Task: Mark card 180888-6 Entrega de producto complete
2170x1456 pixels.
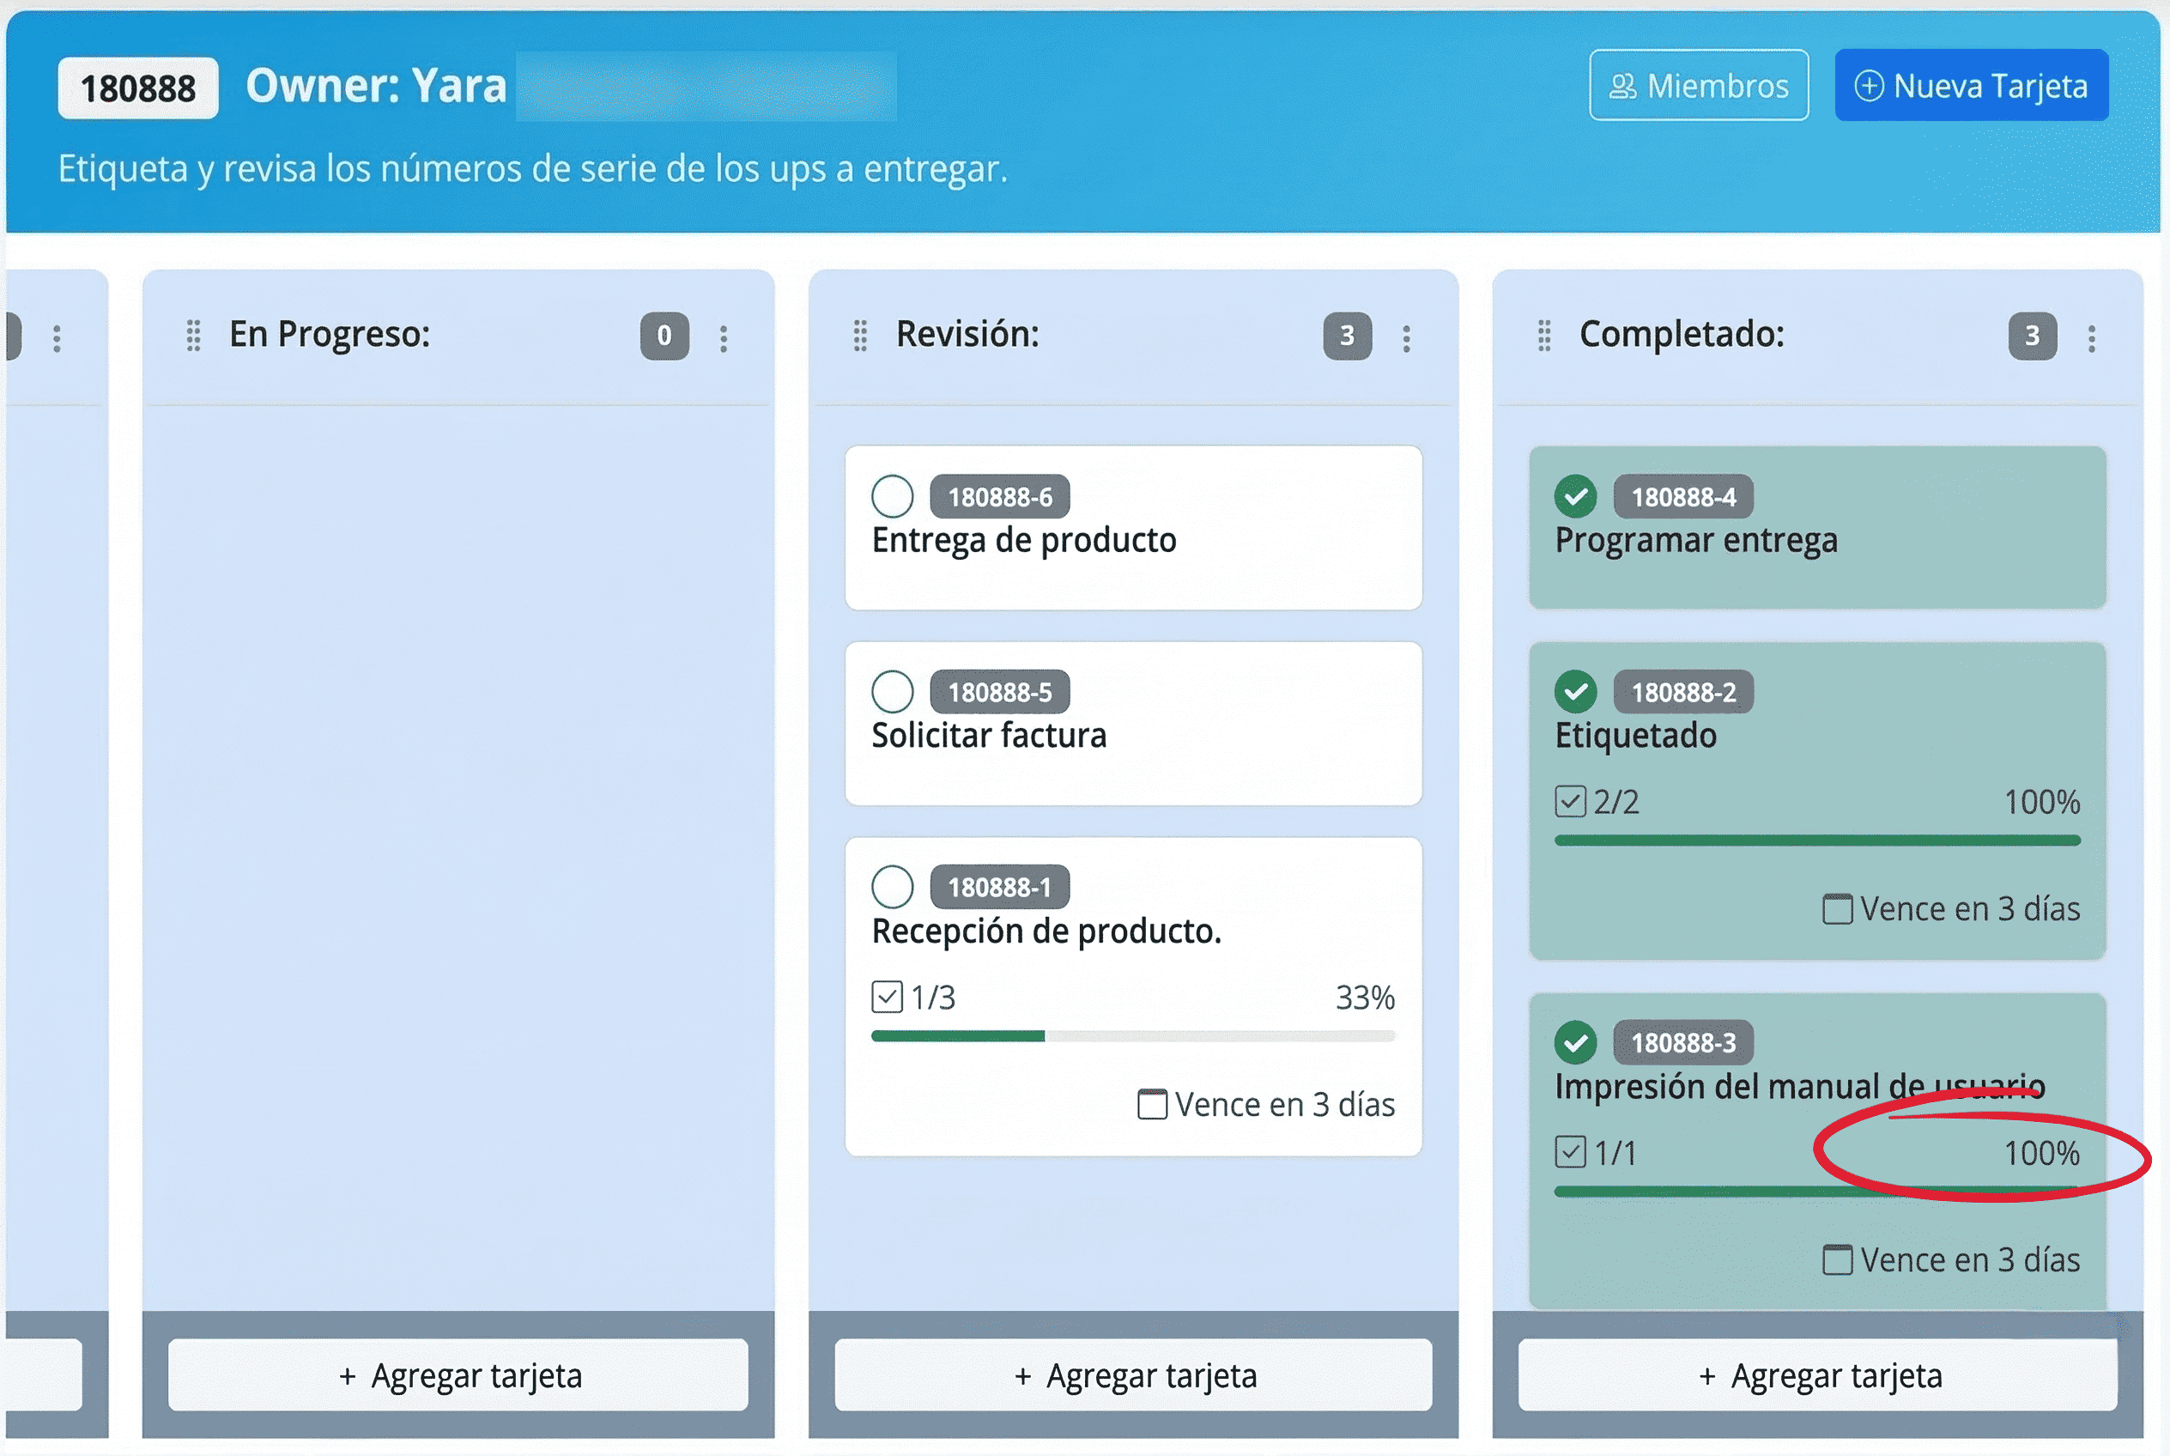Action: pyautogui.click(x=893, y=496)
